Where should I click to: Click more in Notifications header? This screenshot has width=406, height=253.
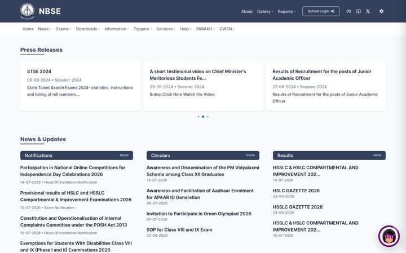click(x=124, y=155)
